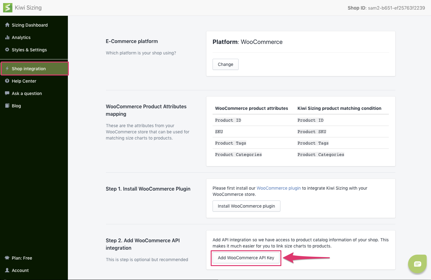Click the Product SKU cell in matching conditions
The width and height of the screenshot is (431, 280).
click(x=312, y=131)
